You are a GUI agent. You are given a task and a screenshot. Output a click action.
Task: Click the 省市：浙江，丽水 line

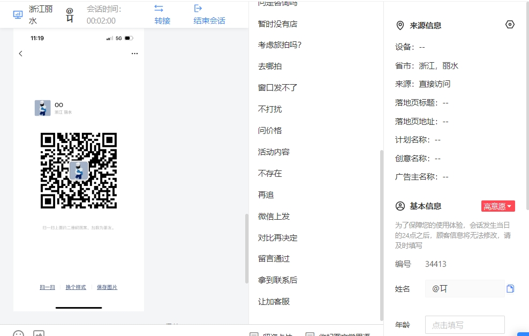427,66
